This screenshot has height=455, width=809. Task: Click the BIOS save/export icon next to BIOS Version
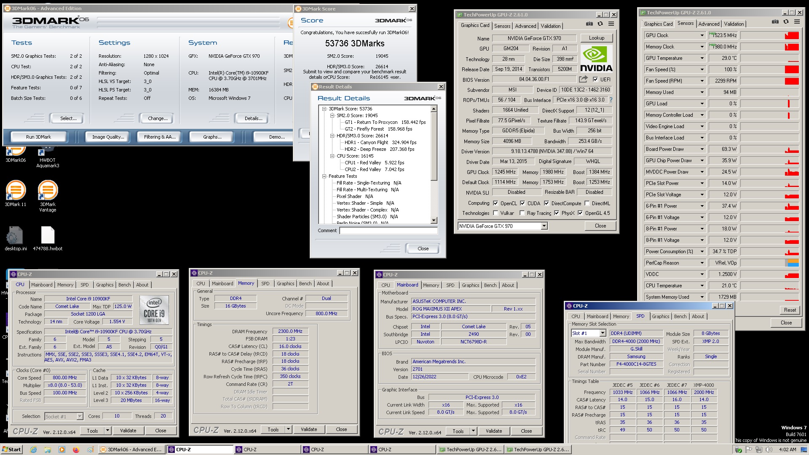click(583, 79)
